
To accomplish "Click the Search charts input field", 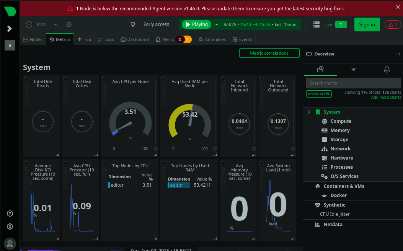I will 353,83.
